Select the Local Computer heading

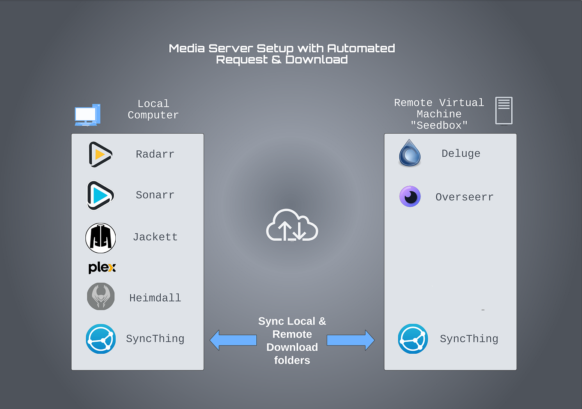coord(153,109)
